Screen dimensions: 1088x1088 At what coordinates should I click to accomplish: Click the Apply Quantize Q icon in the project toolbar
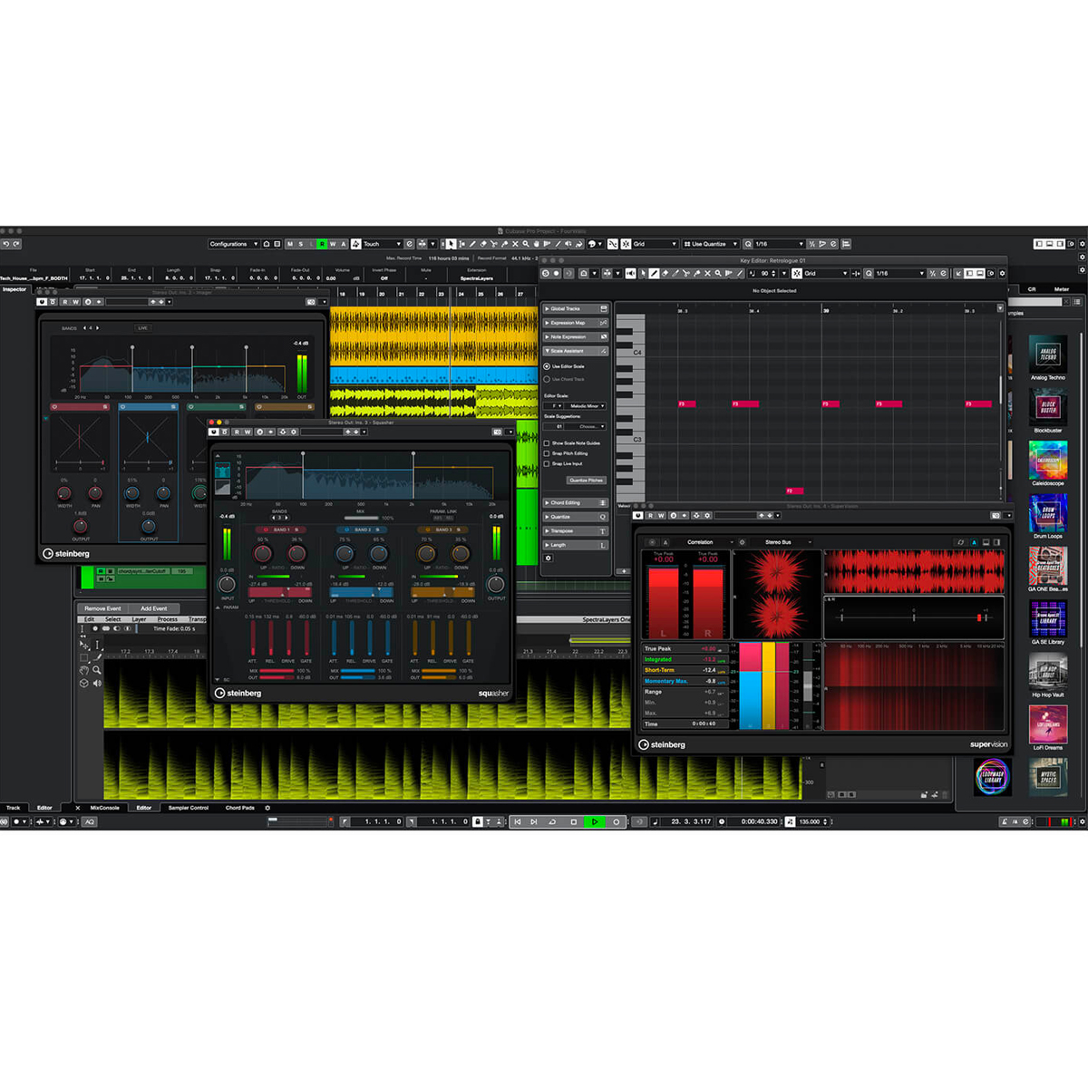click(748, 244)
